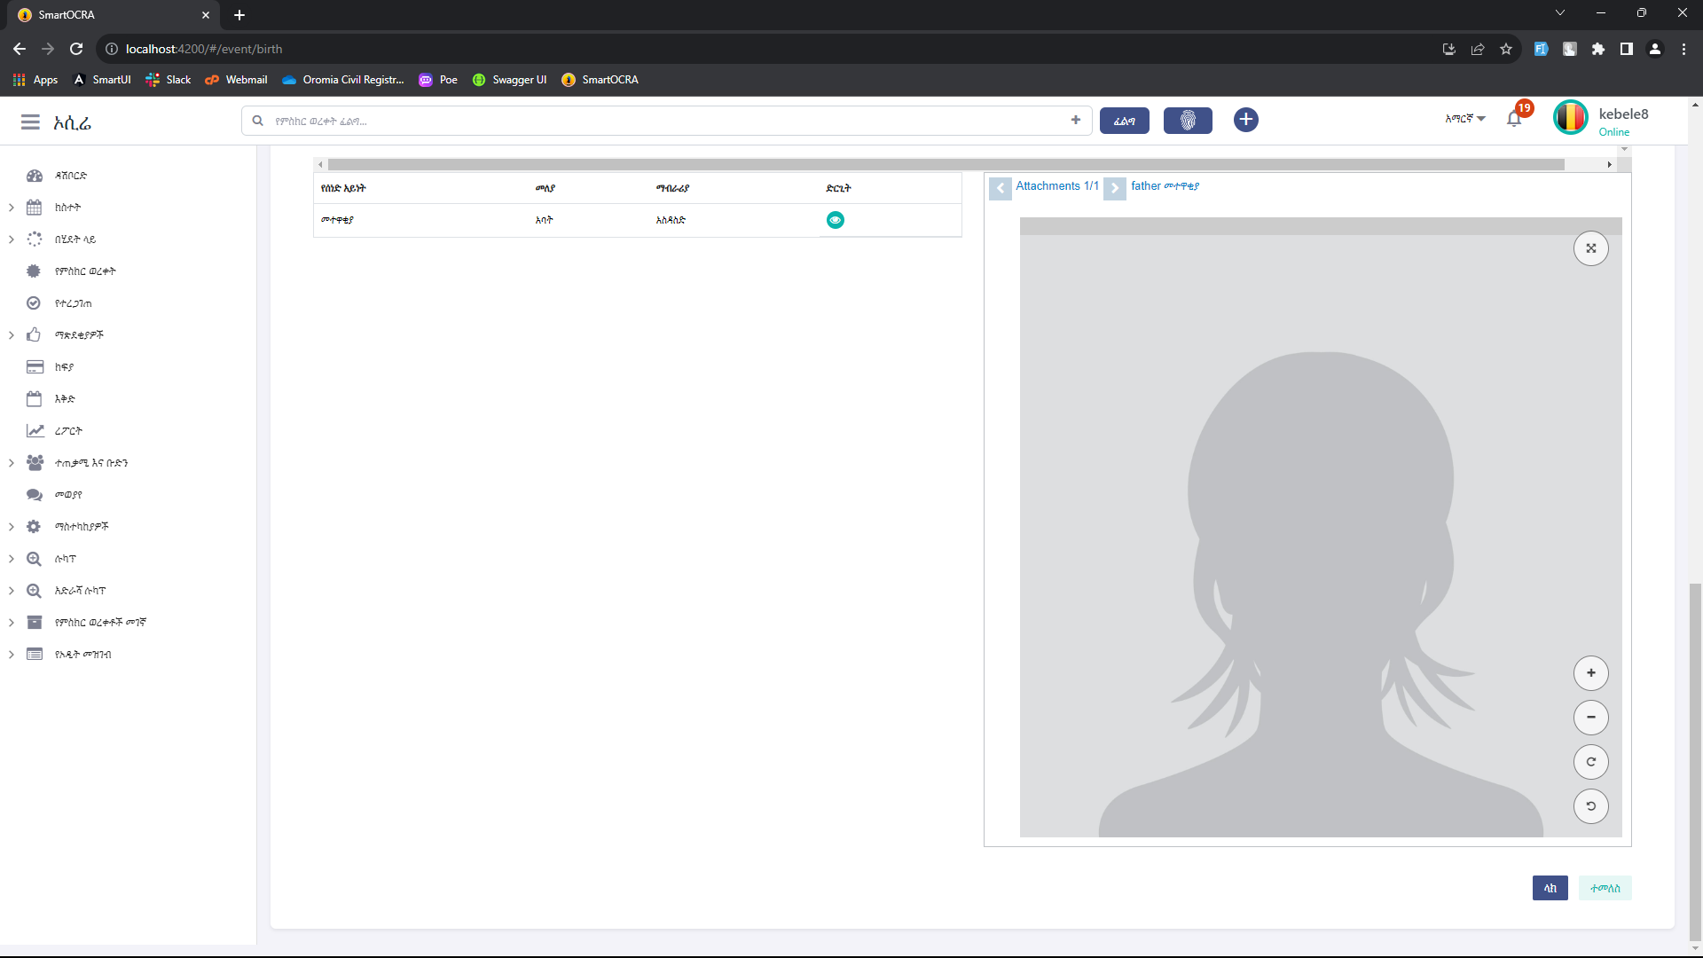Viewport: 1703px width, 958px height.
Task: Click the SmartOCRA browser tab
Action: tap(111, 15)
